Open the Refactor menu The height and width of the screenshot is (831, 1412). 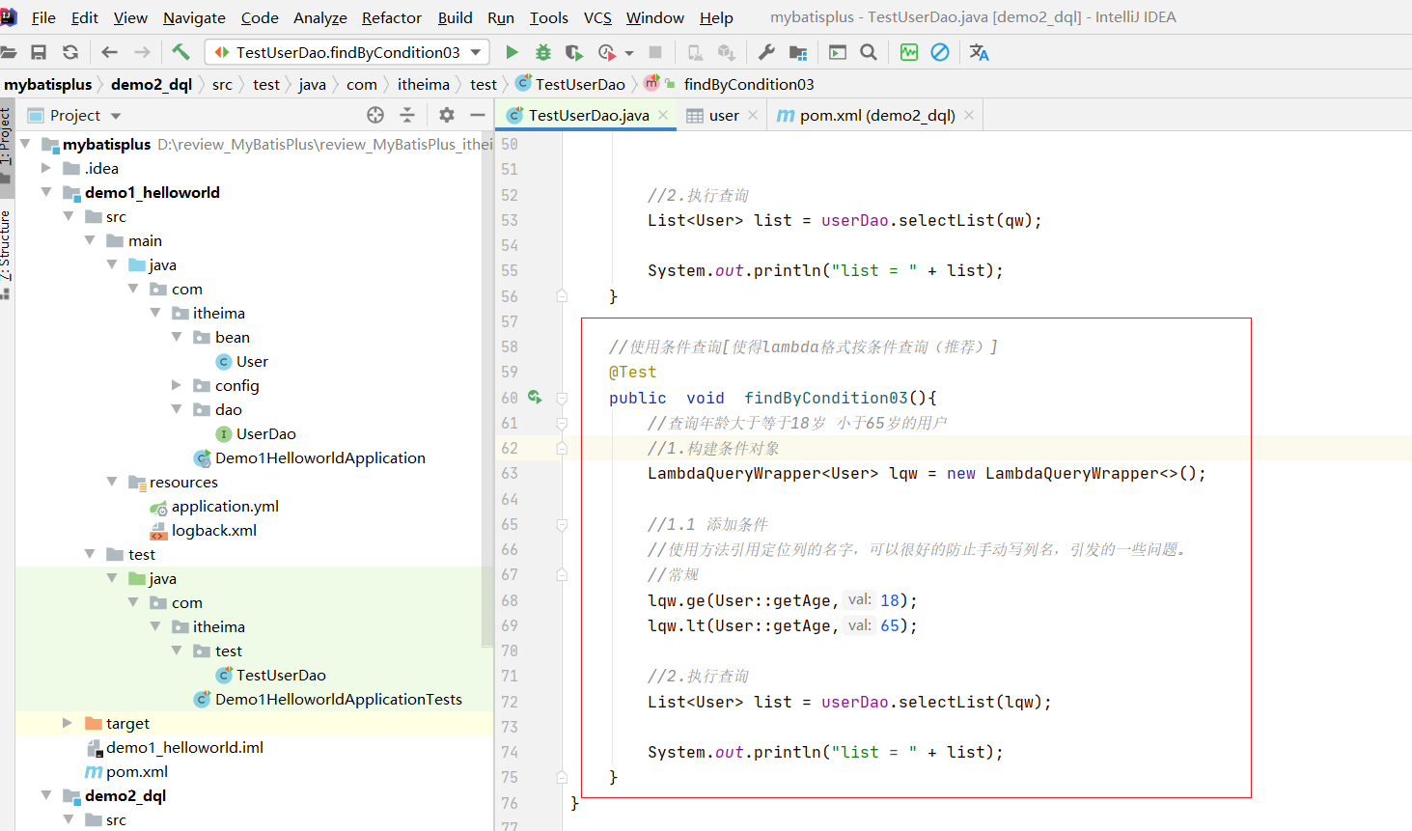click(391, 17)
